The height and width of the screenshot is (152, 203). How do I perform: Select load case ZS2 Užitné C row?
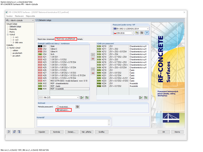click(x=64, y=49)
